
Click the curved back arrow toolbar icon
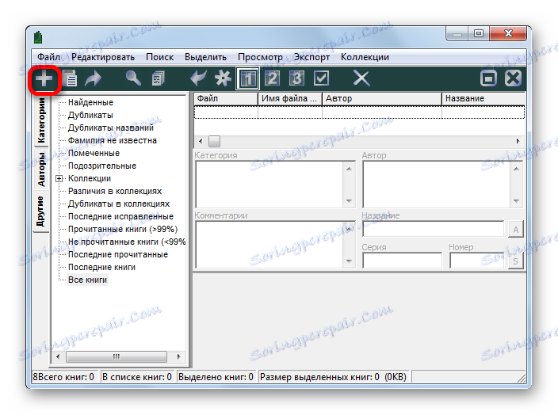(198, 78)
